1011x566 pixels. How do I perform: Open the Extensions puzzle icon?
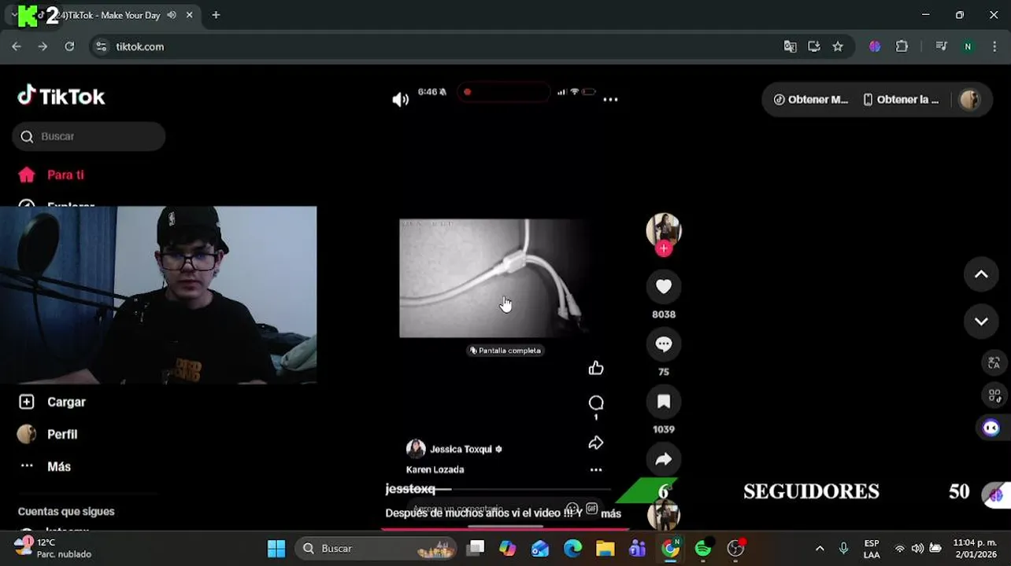tap(902, 46)
